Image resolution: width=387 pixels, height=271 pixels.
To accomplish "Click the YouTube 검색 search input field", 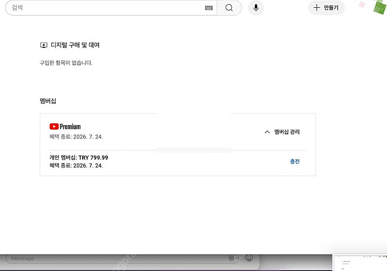I will click(111, 8).
